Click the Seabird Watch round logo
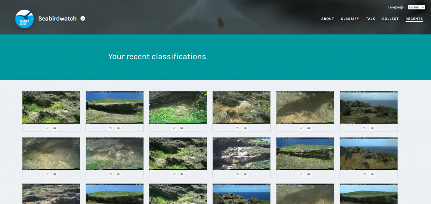This screenshot has width=431, height=204. [x=24, y=19]
